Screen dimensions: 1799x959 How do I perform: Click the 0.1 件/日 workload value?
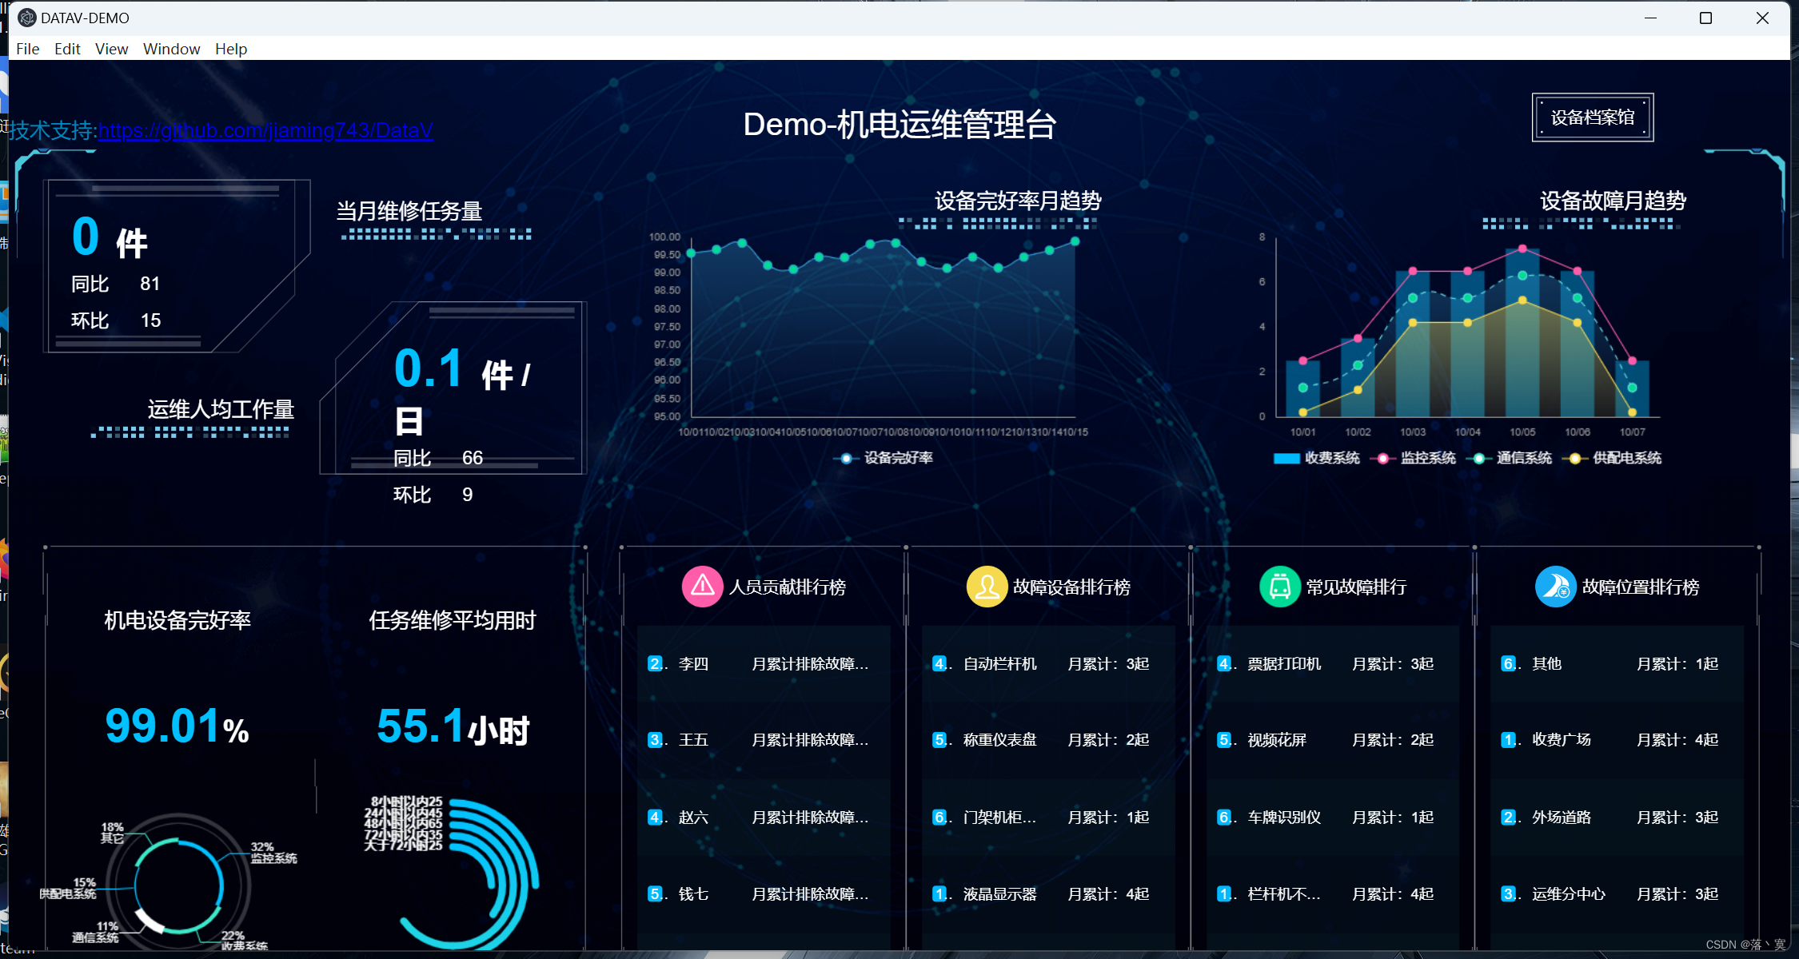tap(462, 392)
